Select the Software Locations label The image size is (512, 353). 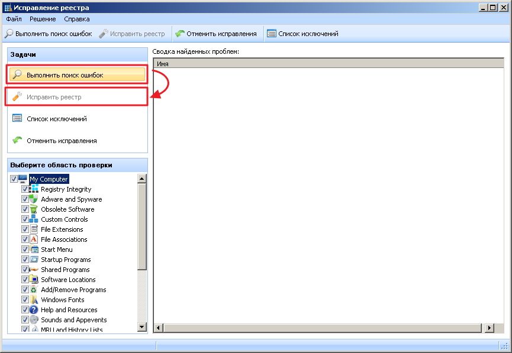pyautogui.click(x=68, y=279)
